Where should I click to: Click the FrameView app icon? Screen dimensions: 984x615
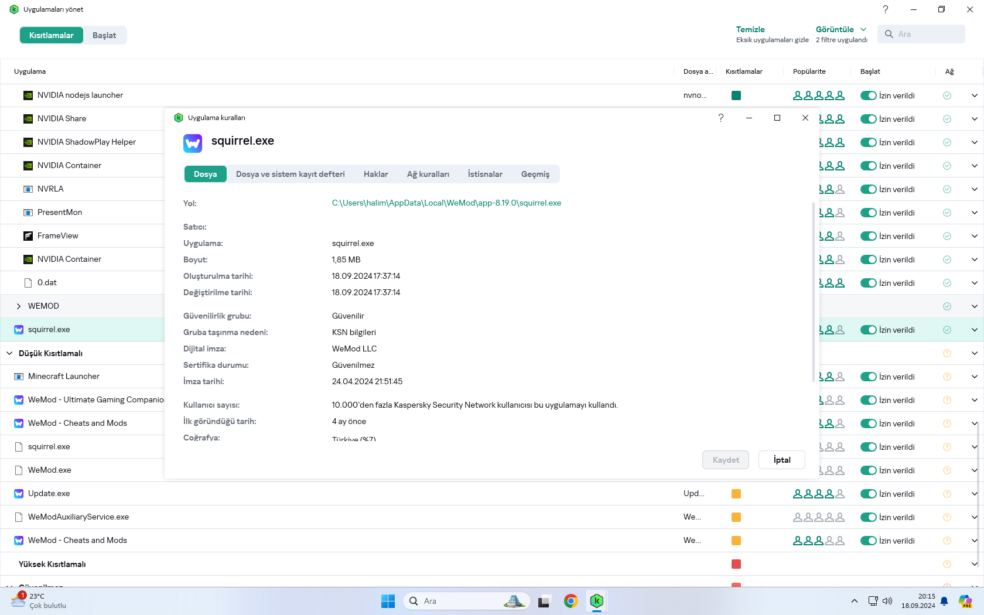[x=28, y=236]
